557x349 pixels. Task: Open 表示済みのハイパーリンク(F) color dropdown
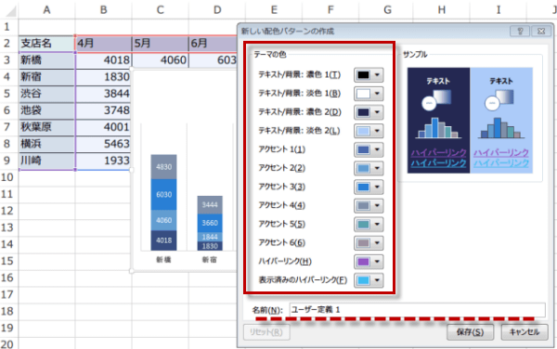(x=369, y=280)
